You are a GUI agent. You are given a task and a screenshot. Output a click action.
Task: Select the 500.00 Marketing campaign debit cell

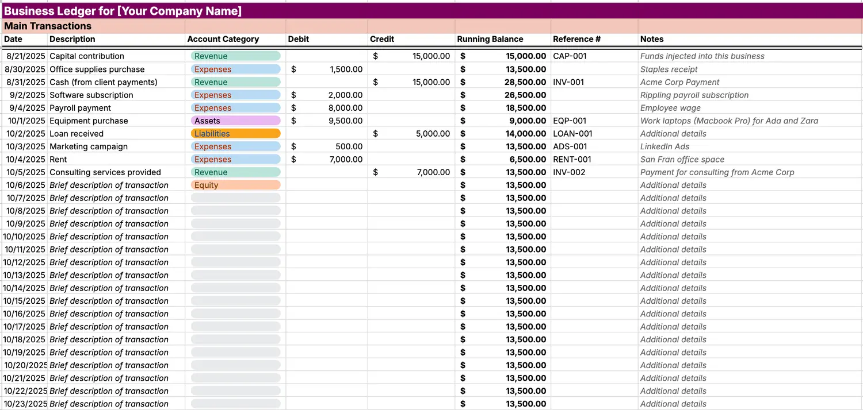tap(327, 146)
